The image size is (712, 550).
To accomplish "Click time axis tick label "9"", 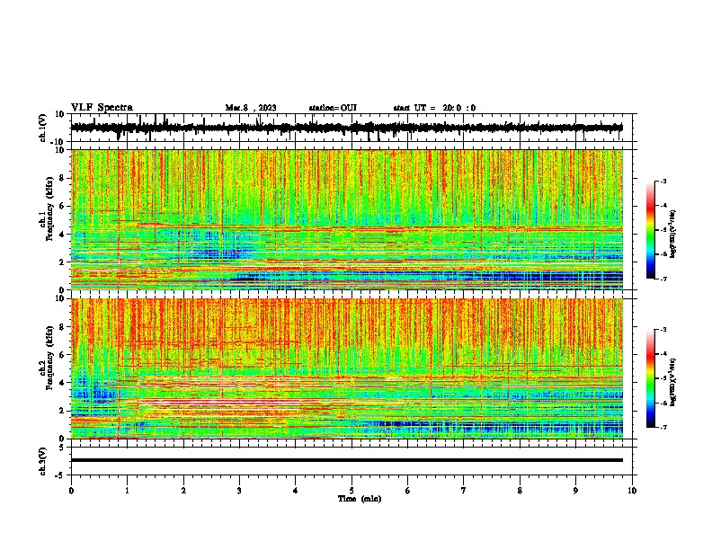I will click(x=575, y=491).
